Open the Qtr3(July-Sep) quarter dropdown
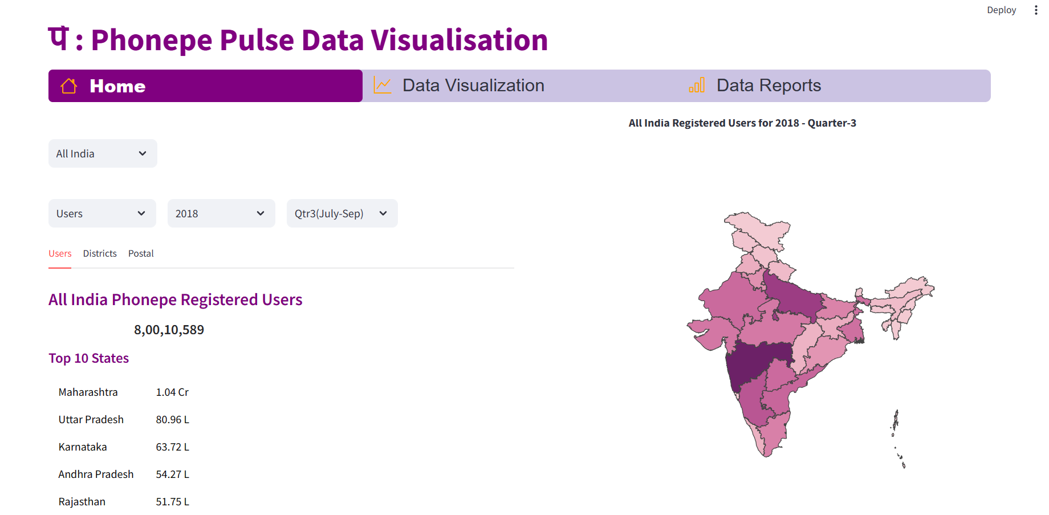The width and height of the screenshot is (1049, 515). tap(341, 213)
